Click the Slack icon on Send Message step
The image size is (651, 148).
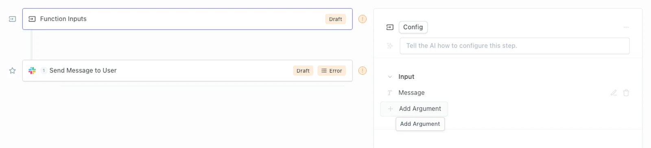point(32,71)
